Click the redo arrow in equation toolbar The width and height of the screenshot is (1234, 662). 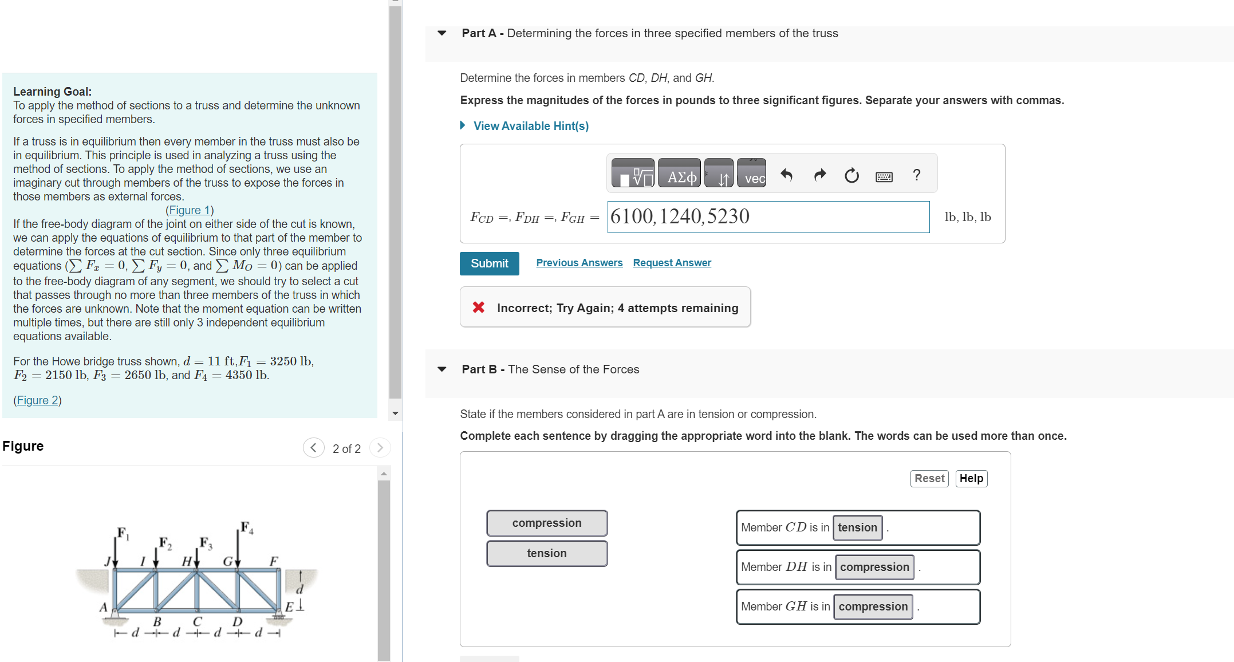[819, 175]
